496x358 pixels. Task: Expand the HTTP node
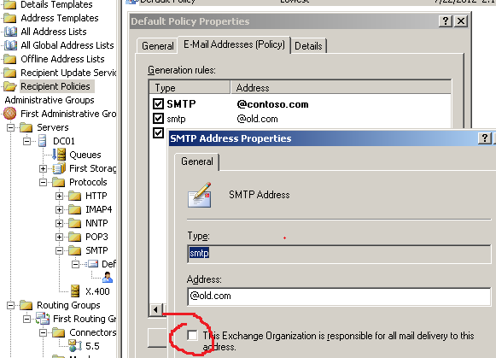tap(59, 197)
